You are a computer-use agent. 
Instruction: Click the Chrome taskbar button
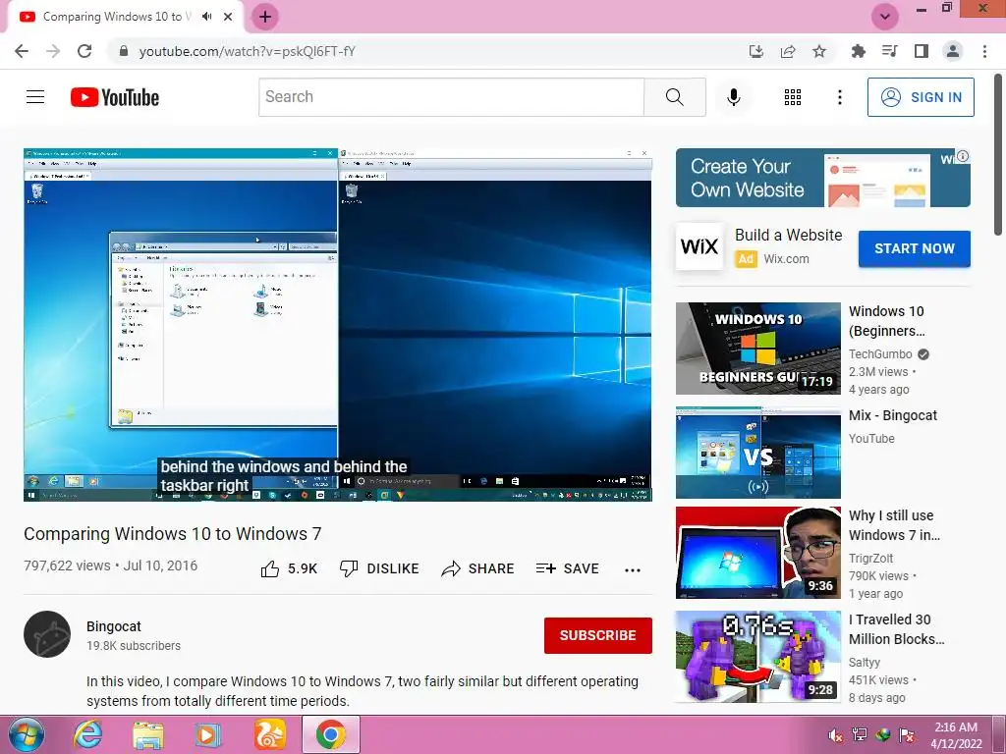pos(330,734)
